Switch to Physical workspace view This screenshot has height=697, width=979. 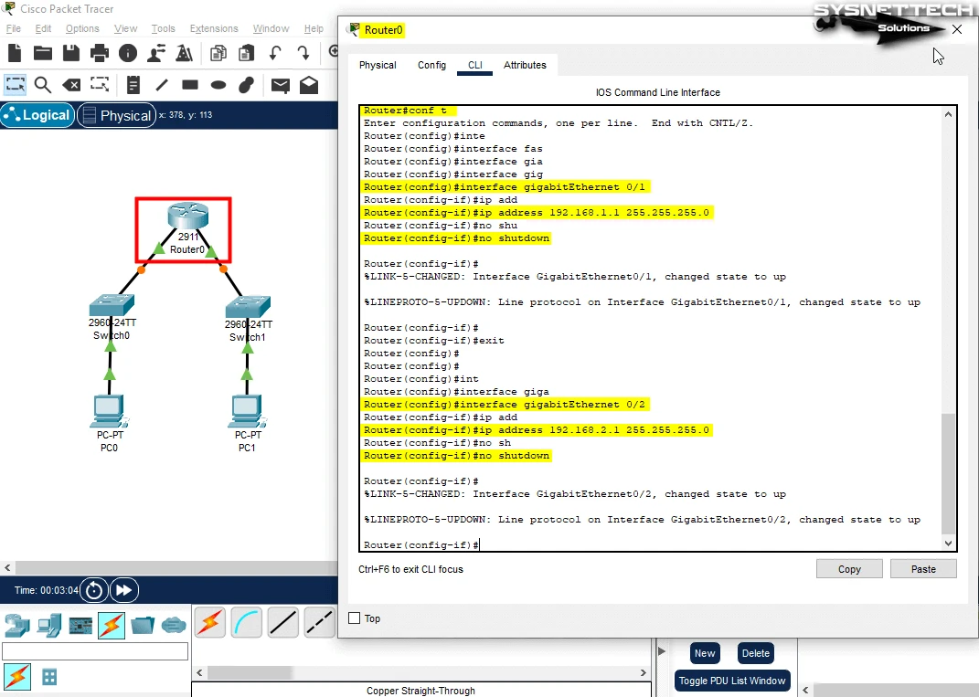115,115
